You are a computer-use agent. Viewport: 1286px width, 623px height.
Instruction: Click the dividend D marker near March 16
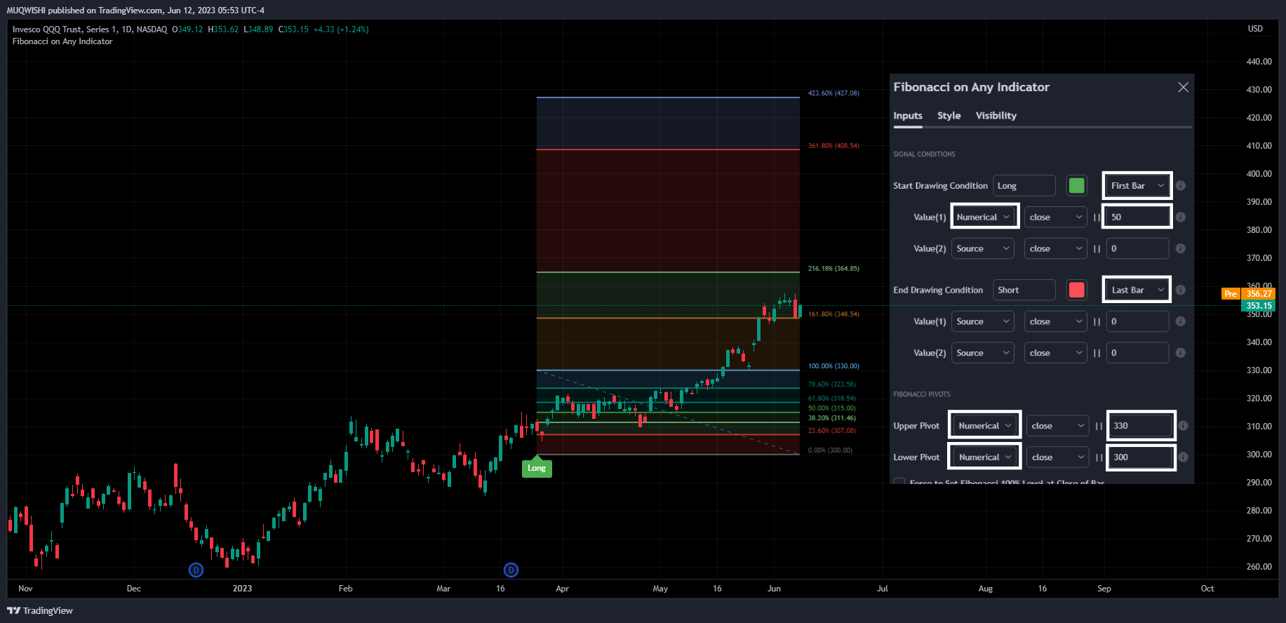tap(511, 570)
